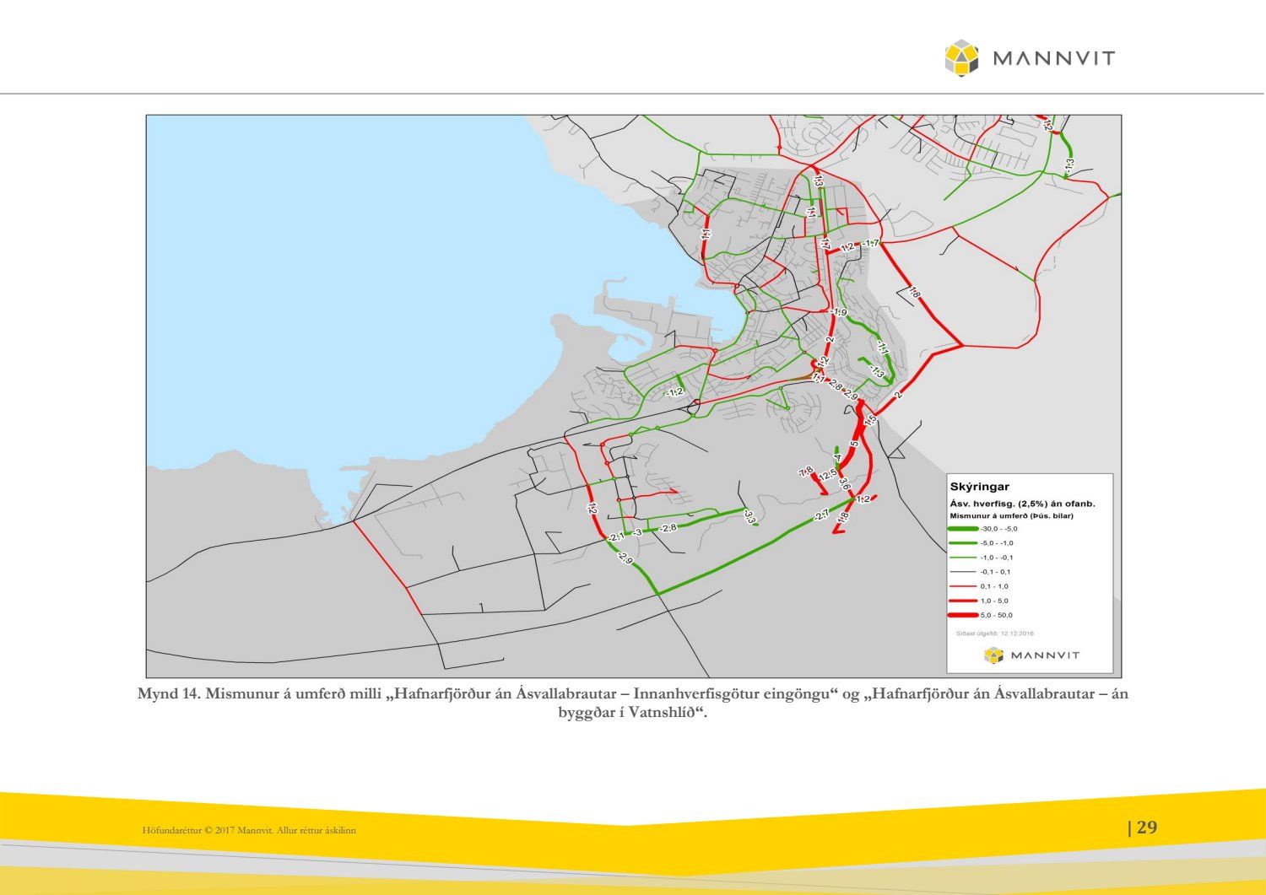Select the thickest red legend line

[964, 615]
